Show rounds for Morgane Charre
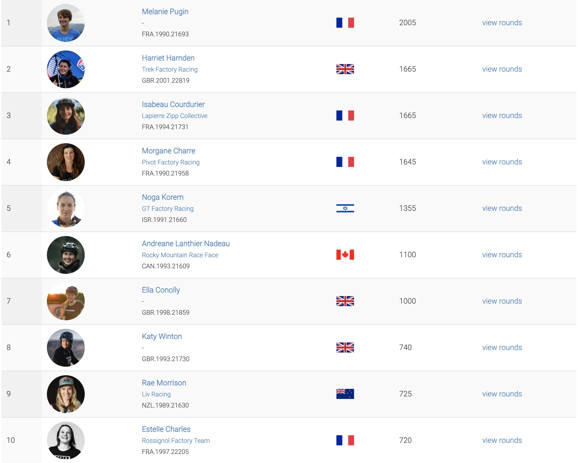Viewport: 578px width, 463px height. click(x=502, y=162)
